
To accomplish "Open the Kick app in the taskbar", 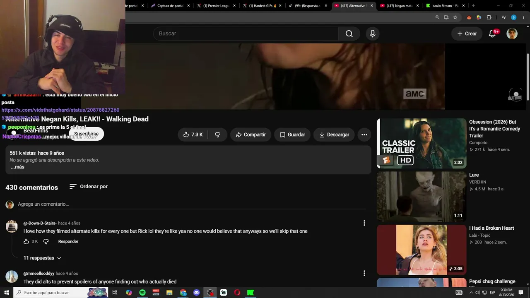I will [x=251, y=293].
